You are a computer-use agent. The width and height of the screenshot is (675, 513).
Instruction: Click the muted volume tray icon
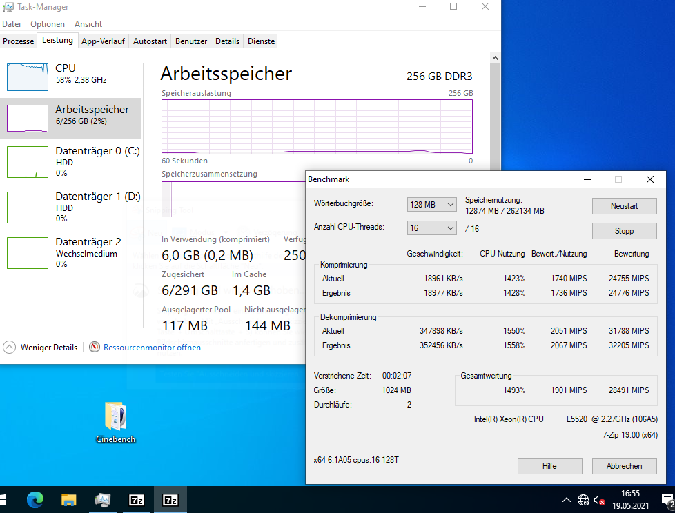(x=599, y=500)
